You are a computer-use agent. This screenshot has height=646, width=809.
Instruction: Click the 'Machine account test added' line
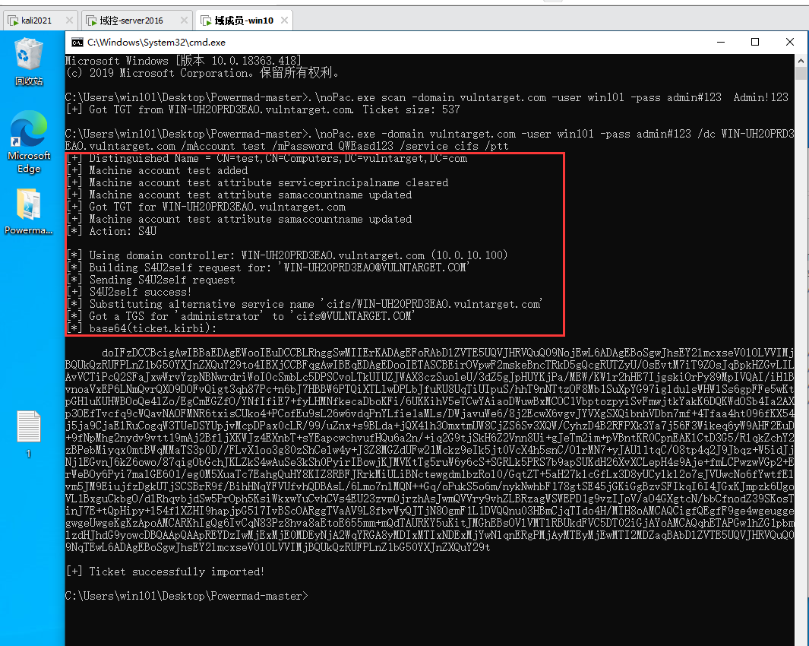[x=156, y=170]
